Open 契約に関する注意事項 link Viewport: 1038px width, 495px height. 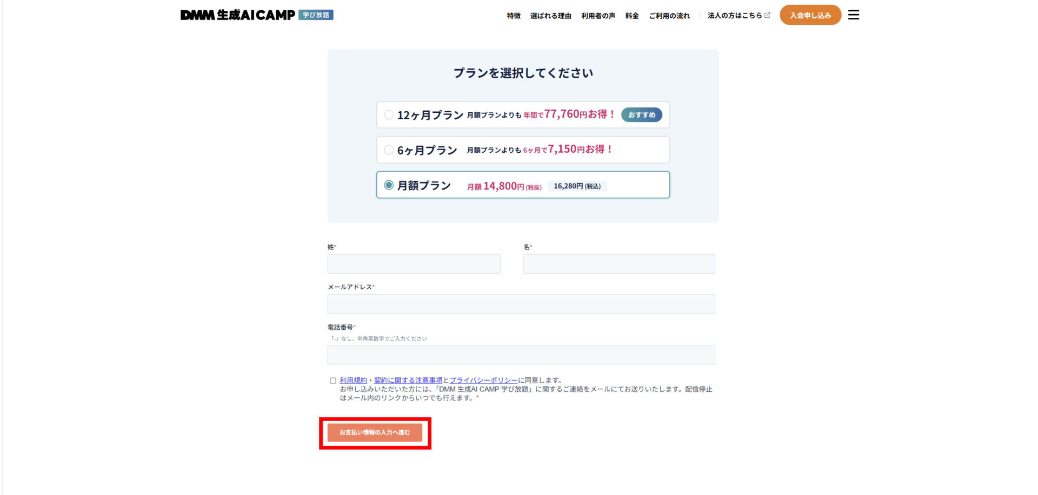click(x=408, y=381)
